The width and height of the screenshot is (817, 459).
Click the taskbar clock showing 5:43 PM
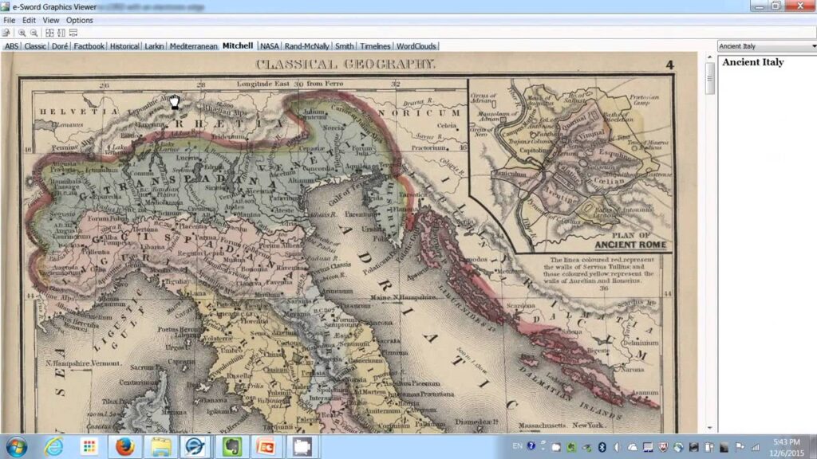786,447
